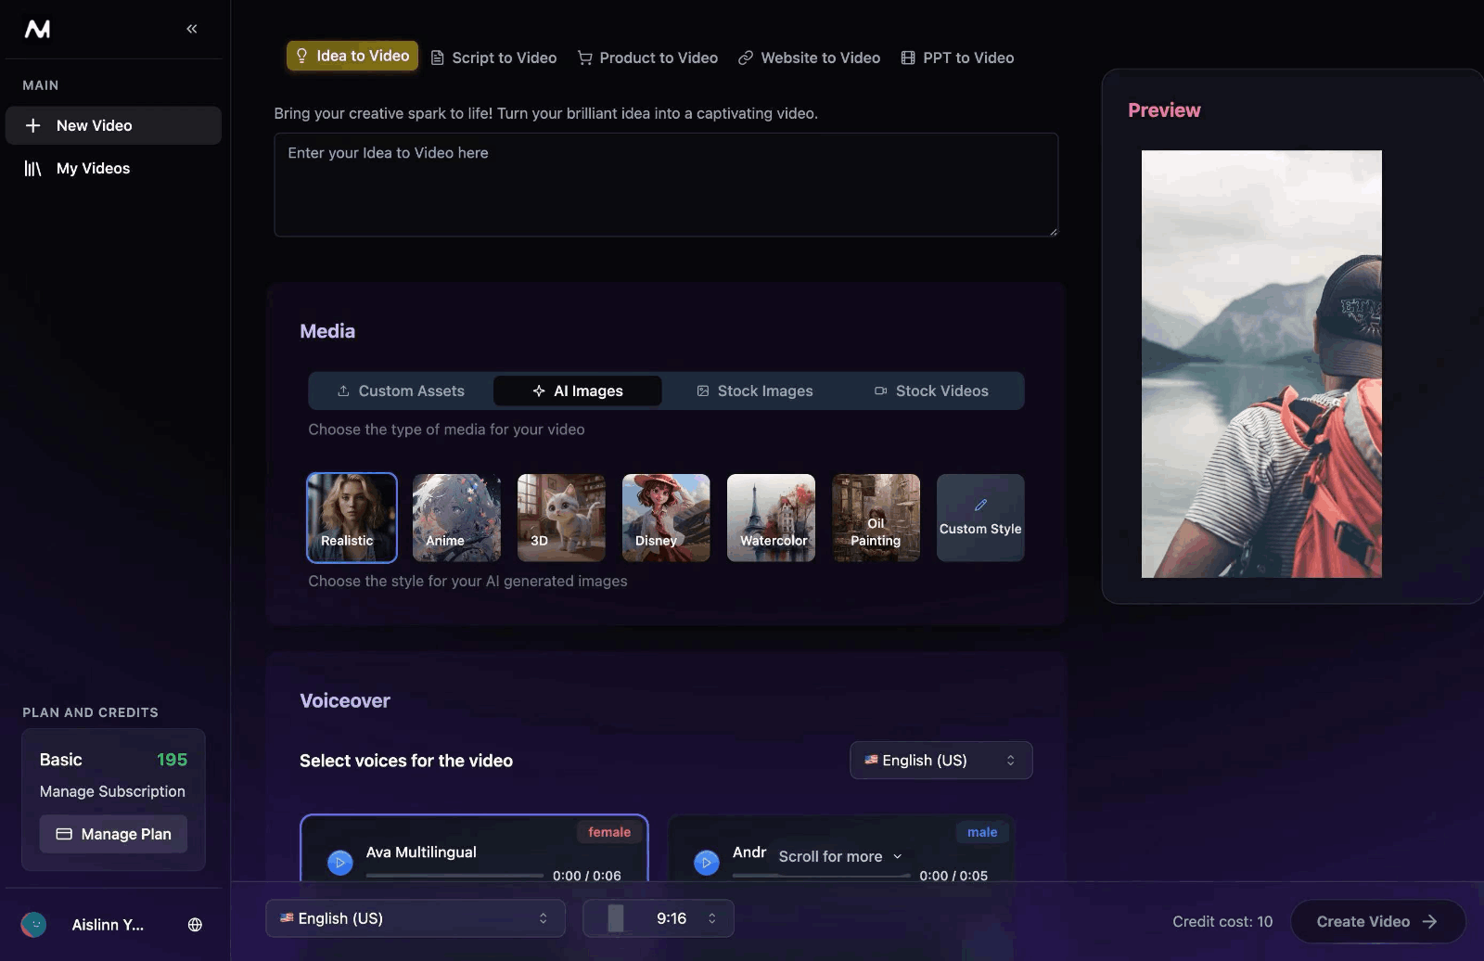Click the user avatar icon
Image resolution: width=1484 pixels, height=961 pixels.
(x=33, y=925)
